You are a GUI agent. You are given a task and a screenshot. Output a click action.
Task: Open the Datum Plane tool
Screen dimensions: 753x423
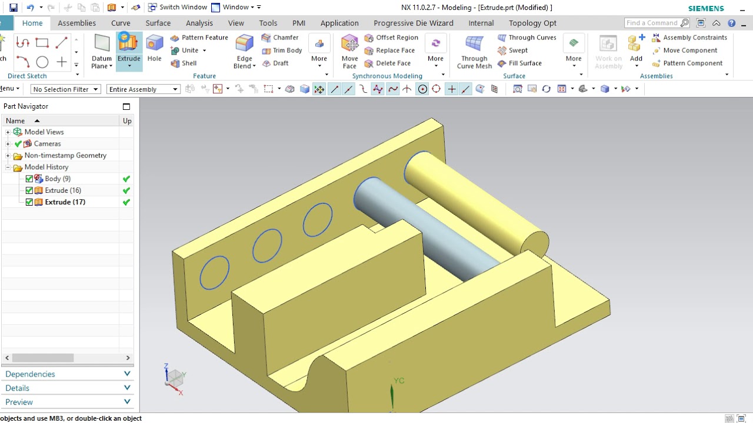[102, 52]
